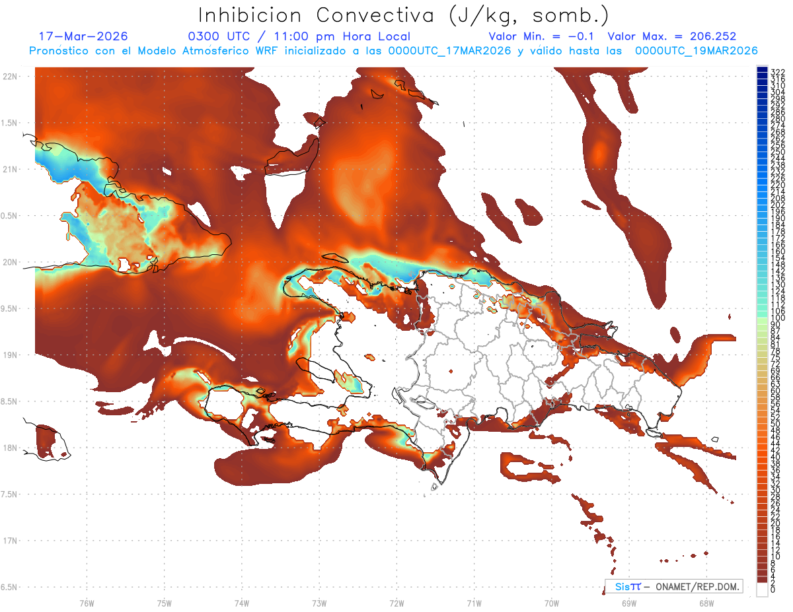Viewport: 793px width, 612px height.
Task: Click the '70W' longitude label
Action: pyautogui.click(x=552, y=603)
